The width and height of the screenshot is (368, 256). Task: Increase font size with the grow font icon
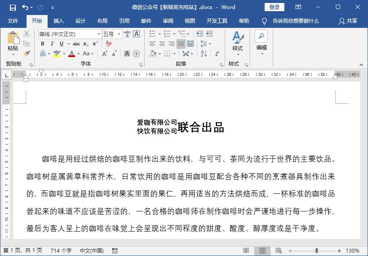105,54
